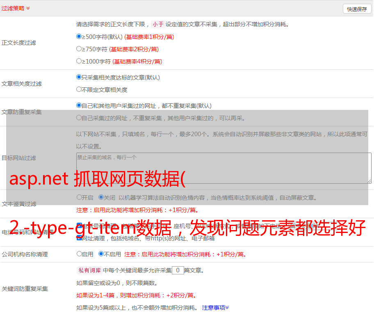Click the 文章相关度过滤 row label

pyautogui.click(x=21, y=84)
